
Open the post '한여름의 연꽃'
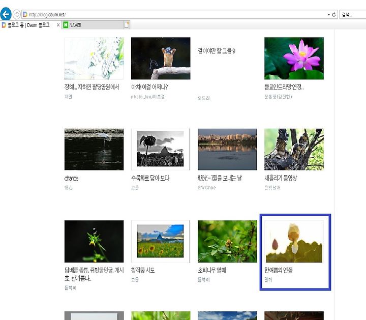[x=279, y=270]
